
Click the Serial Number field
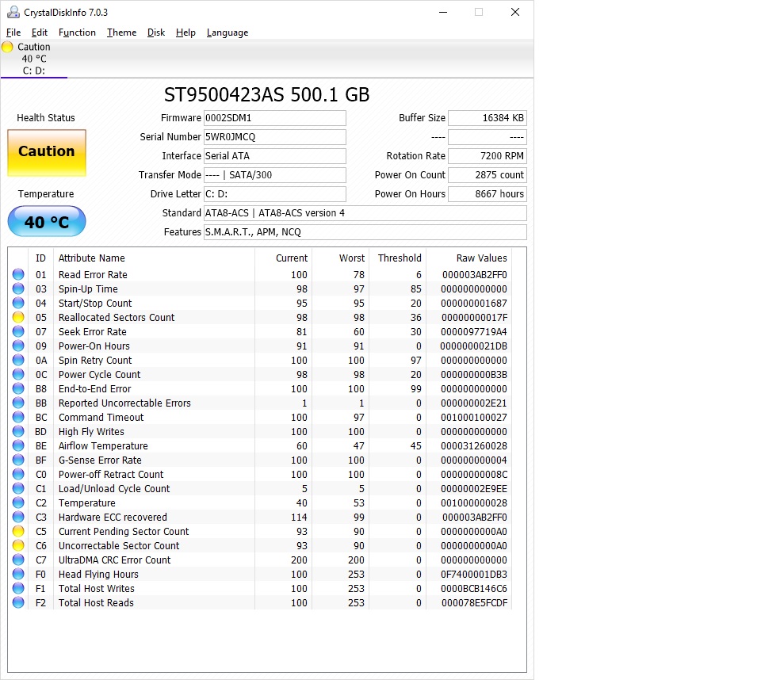coord(275,137)
